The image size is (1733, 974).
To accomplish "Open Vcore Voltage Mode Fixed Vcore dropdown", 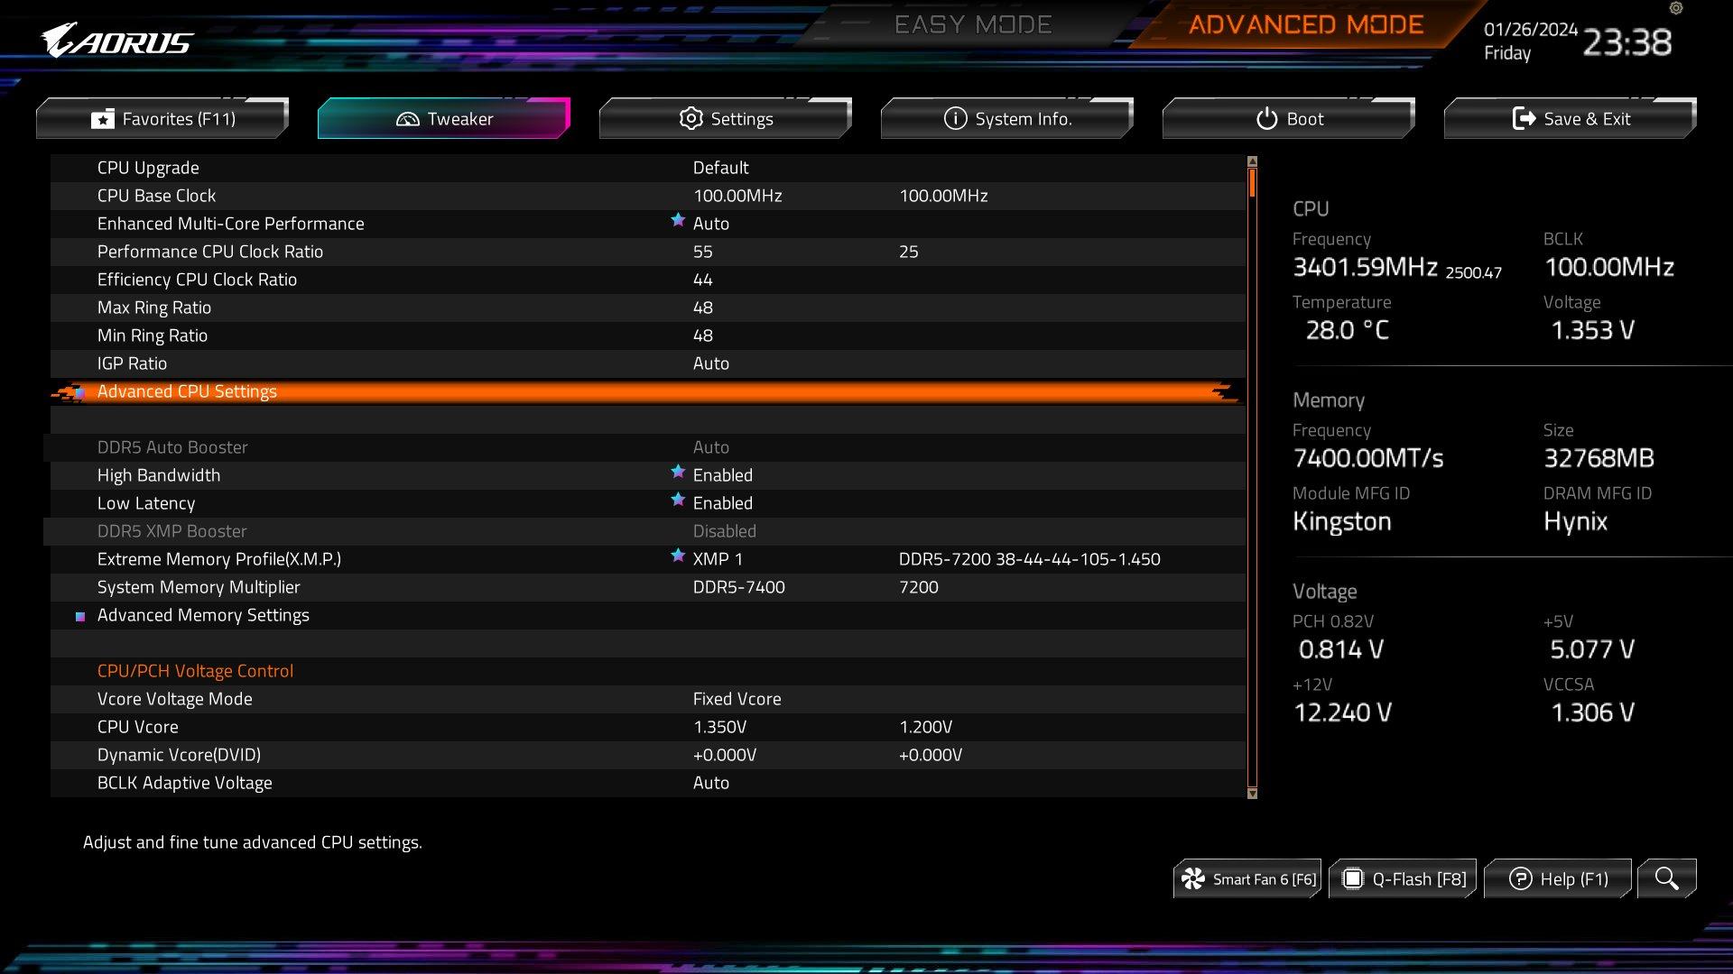I will pyautogui.click(x=737, y=699).
